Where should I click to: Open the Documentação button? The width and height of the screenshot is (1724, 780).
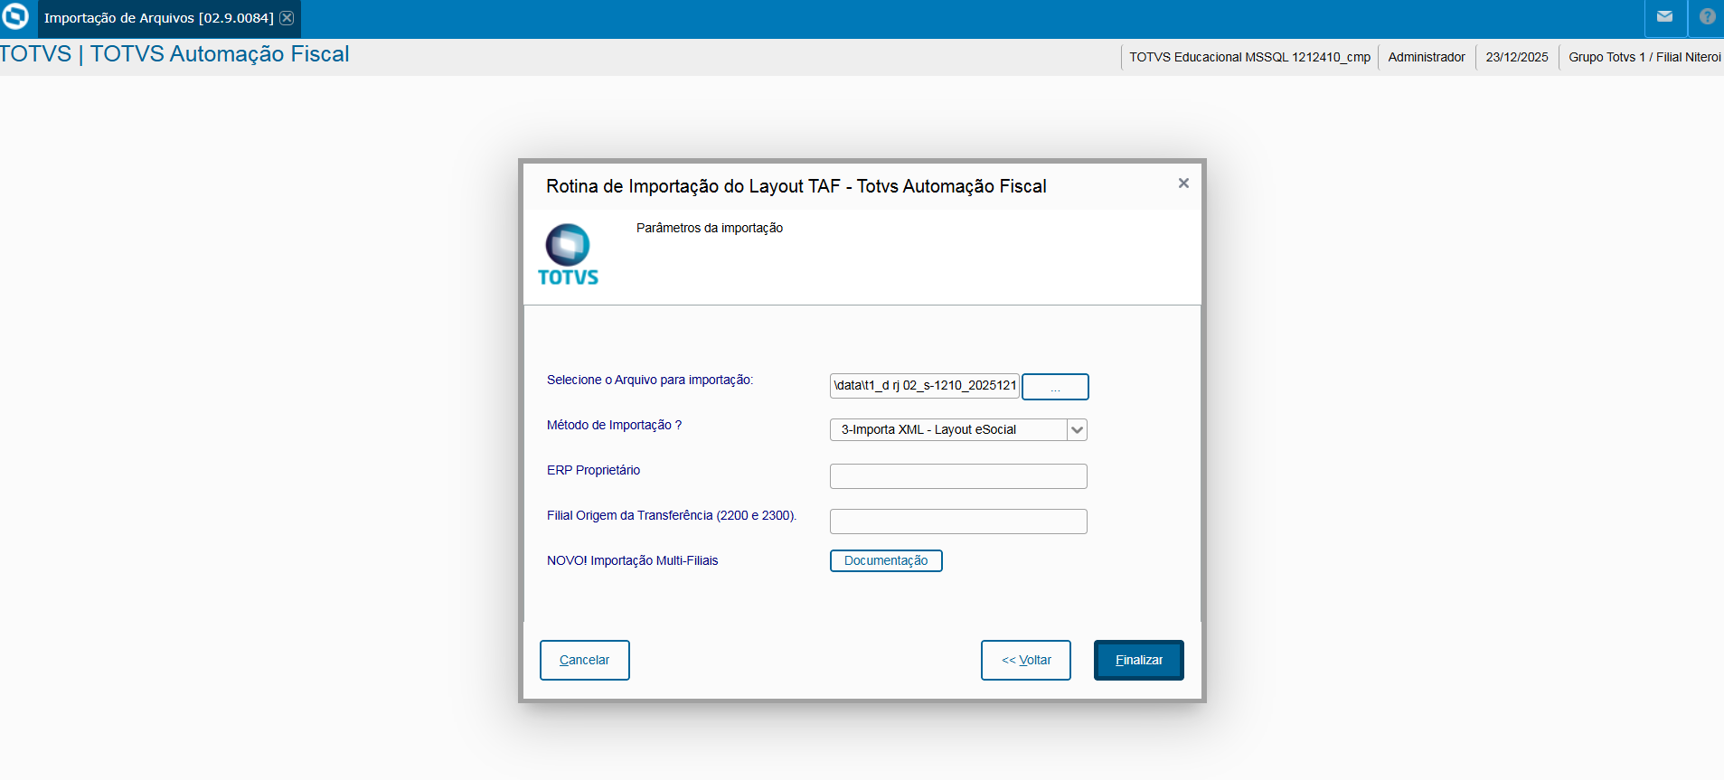(x=886, y=561)
